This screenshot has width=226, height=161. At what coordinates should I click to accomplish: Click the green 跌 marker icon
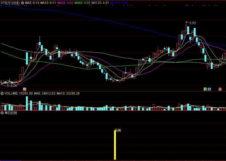click(x=205, y=89)
